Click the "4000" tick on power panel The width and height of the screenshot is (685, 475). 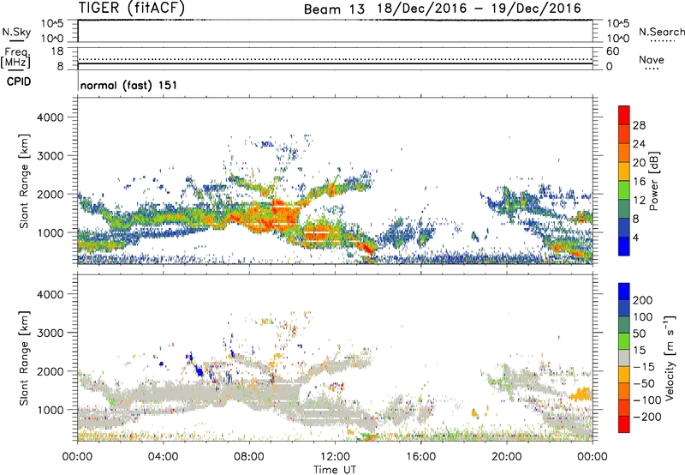51,117
